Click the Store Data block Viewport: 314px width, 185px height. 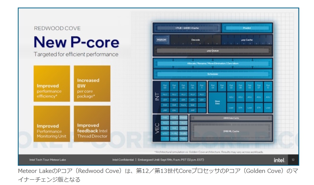[x=217, y=101]
